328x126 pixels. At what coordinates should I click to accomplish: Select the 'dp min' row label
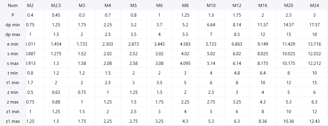pyautogui.click(x=13, y=25)
